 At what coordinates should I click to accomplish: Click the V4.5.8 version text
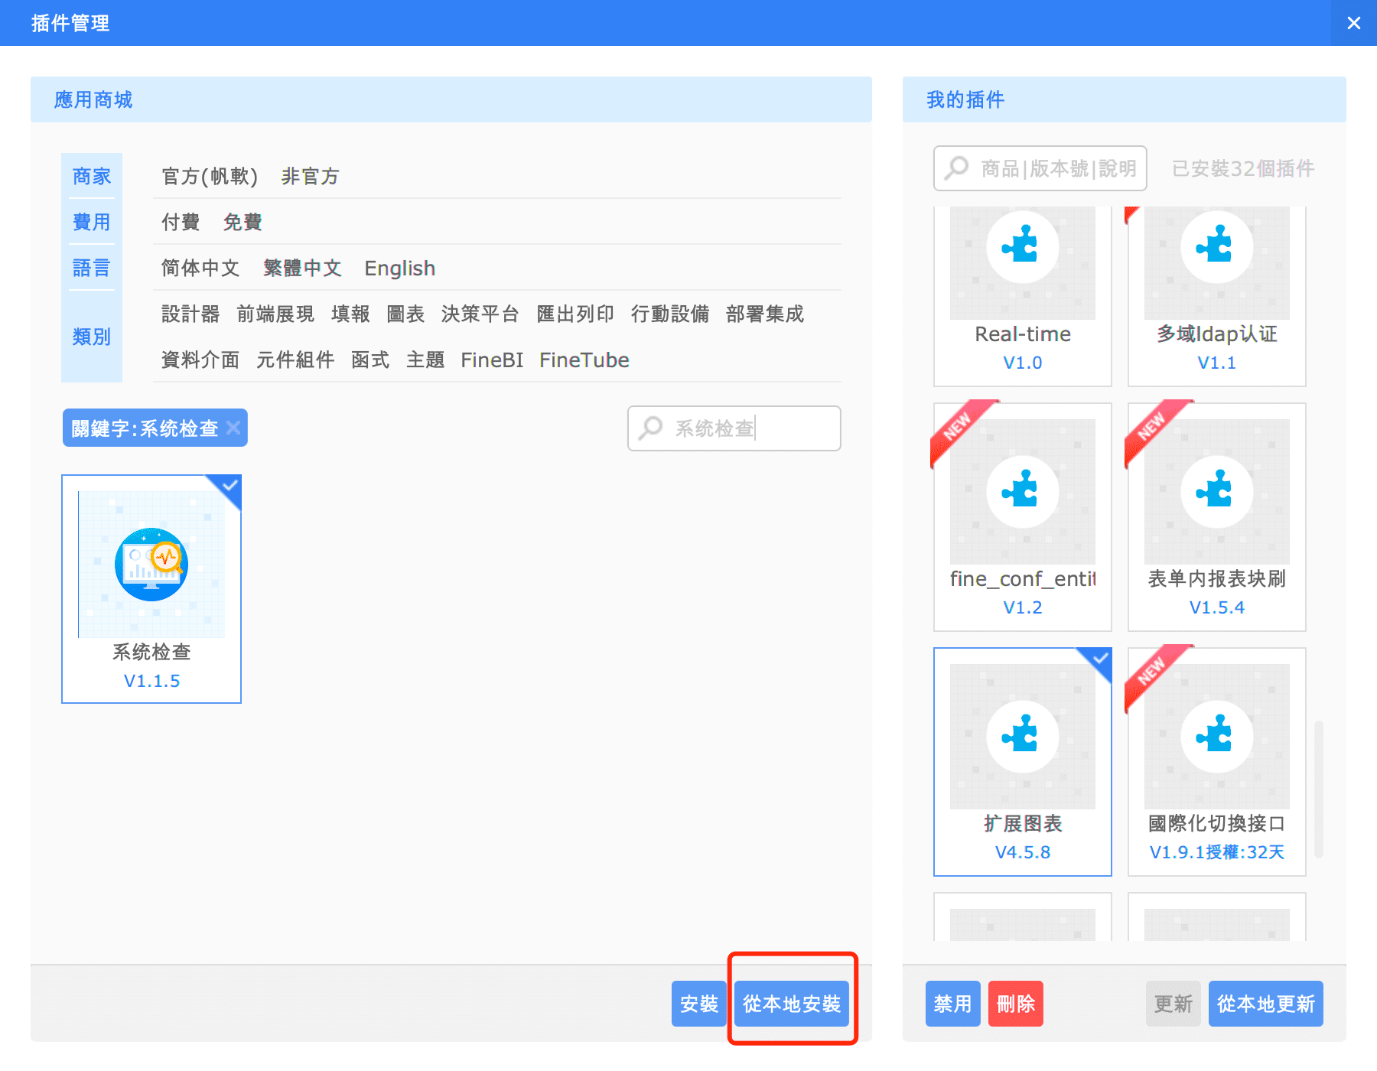1023,852
